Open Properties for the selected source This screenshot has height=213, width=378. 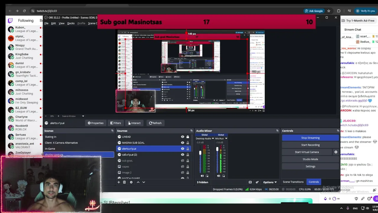click(x=95, y=123)
